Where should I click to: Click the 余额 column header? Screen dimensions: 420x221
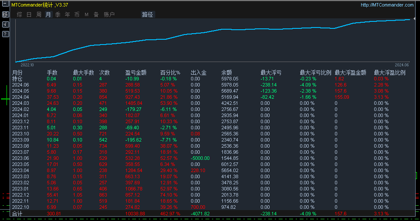(227, 73)
